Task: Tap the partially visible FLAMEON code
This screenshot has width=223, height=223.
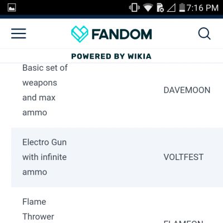Action: pos(183,221)
